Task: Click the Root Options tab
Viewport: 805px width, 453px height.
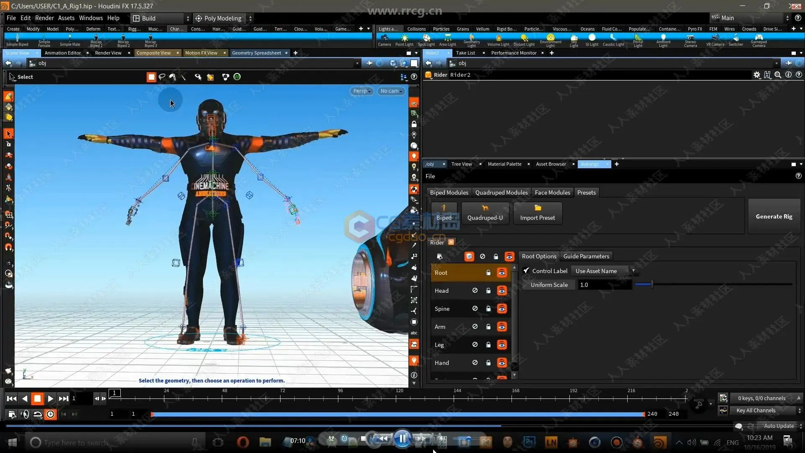Action: (539, 256)
